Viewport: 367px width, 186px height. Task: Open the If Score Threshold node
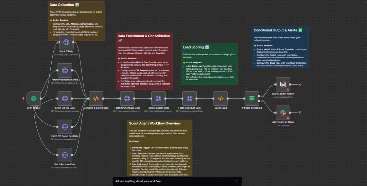click(x=252, y=99)
